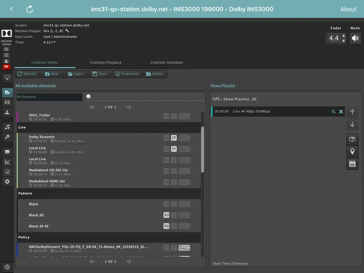Open the storage drive sidebar icon
364x273 pixels.
(x=7, y=152)
